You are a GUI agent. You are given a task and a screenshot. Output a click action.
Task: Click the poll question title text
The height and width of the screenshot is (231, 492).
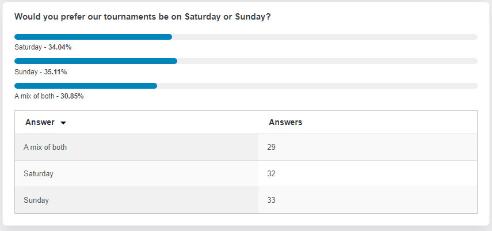pos(143,17)
